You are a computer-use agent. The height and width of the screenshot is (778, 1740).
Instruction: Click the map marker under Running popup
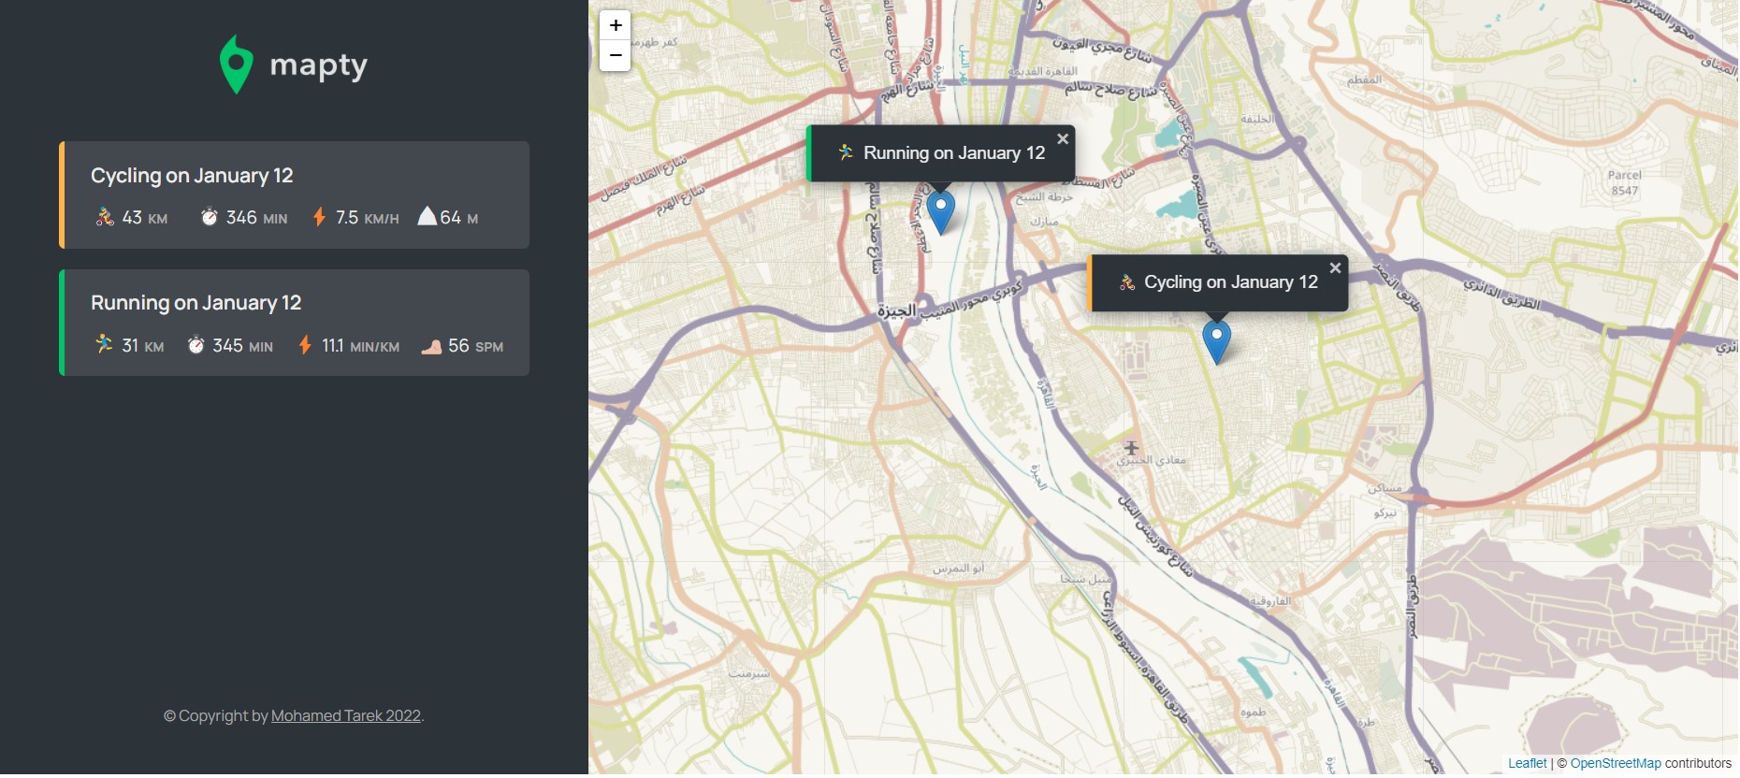[940, 210]
